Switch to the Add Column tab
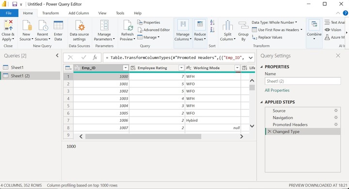Image resolution: width=349 pixels, height=189 pixels. (x=79, y=13)
